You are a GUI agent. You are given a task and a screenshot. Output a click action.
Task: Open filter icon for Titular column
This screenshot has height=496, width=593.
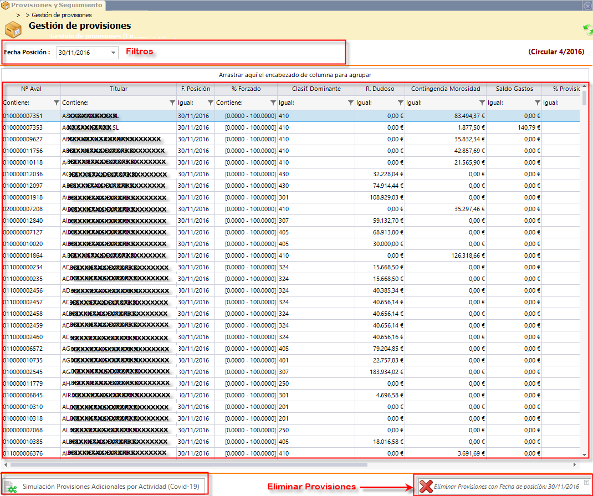(x=172, y=103)
